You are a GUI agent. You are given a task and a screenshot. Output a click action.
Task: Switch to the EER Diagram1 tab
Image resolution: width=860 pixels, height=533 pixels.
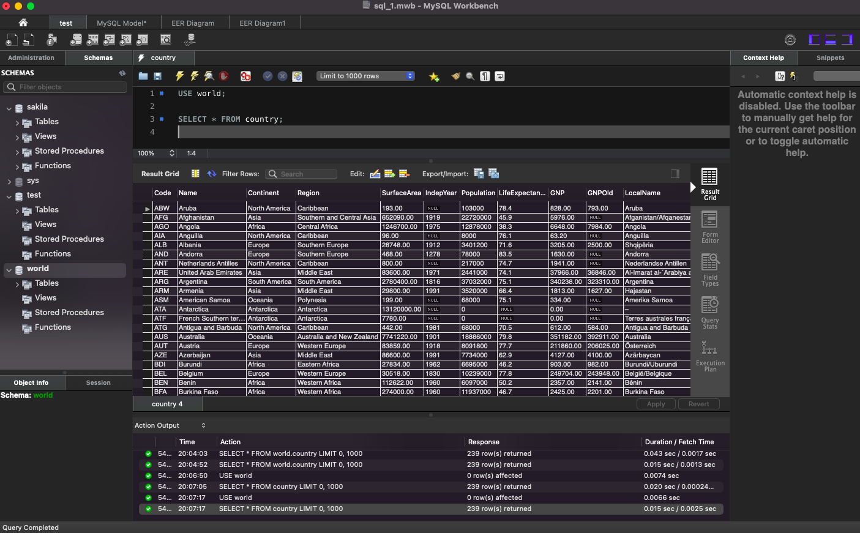[x=263, y=23]
